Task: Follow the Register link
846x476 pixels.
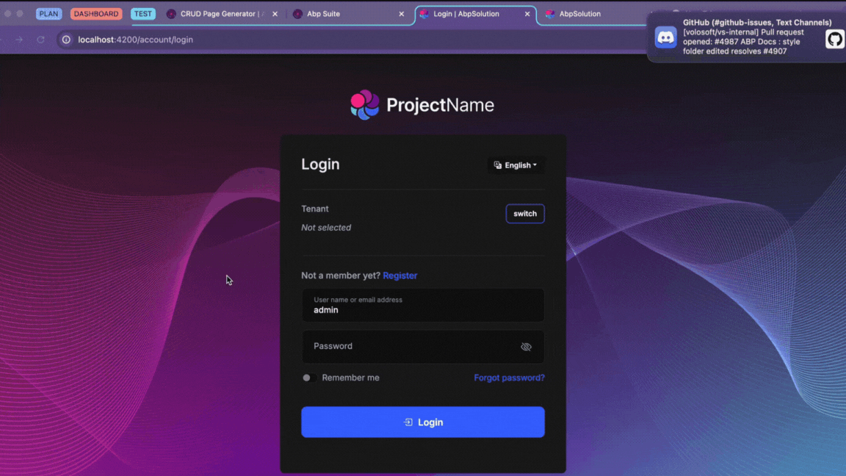Action: 399,275
